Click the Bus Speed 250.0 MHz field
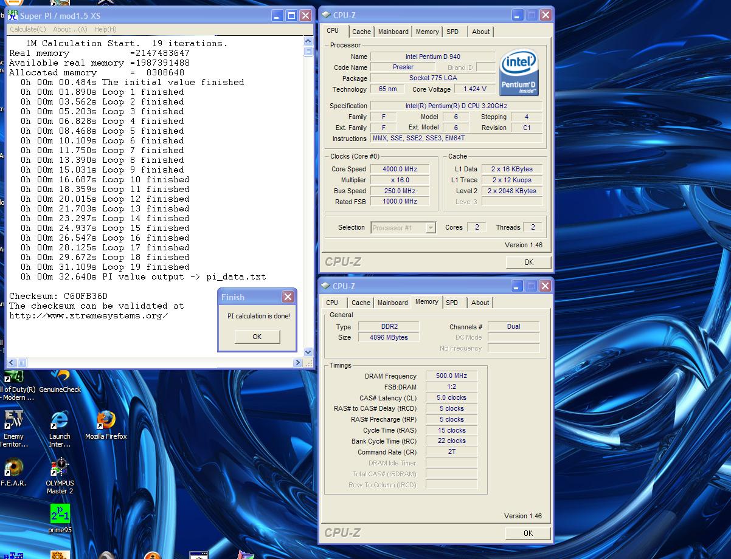This screenshot has width=731, height=559. 400,191
